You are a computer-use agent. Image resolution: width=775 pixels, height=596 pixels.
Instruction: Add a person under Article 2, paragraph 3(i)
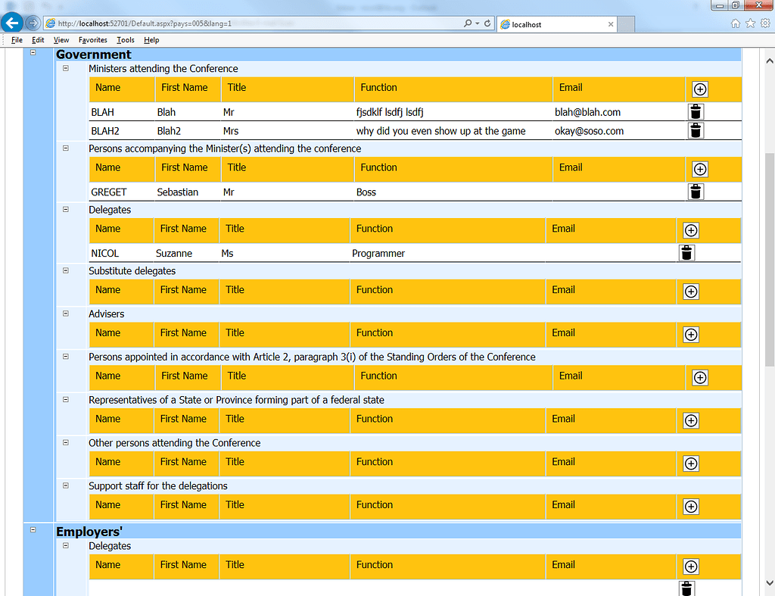tap(699, 377)
